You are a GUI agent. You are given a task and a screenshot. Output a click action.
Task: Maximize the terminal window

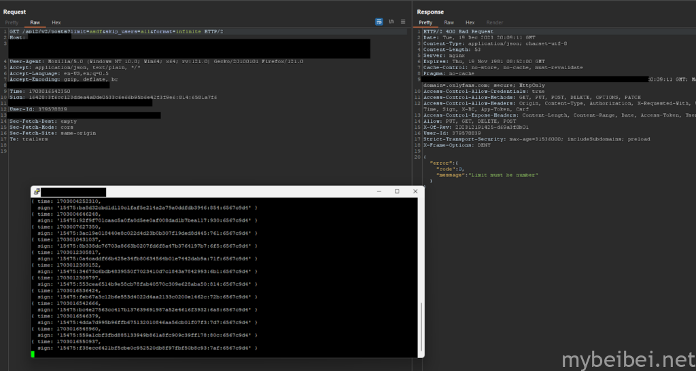tap(397, 192)
